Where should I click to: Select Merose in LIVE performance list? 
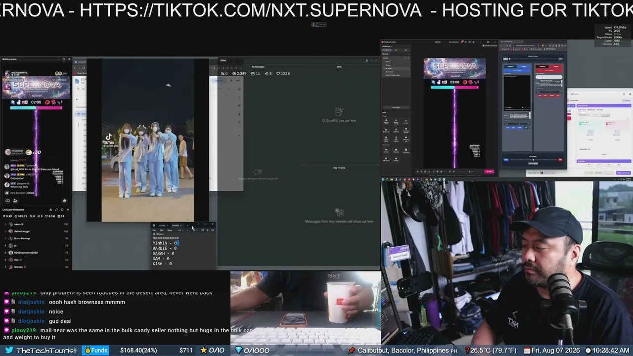tap(36, 267)
